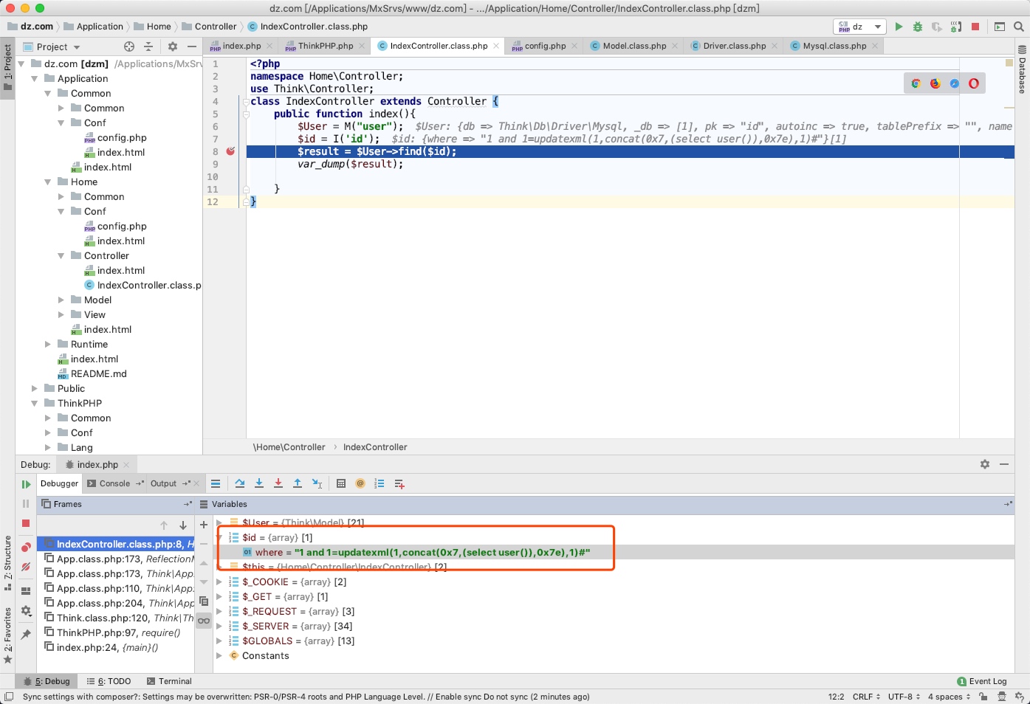This screenshot has height=704, width=1030.
Task: Switch to ThinkPHP.php editor tab
Action: (325, 46)
